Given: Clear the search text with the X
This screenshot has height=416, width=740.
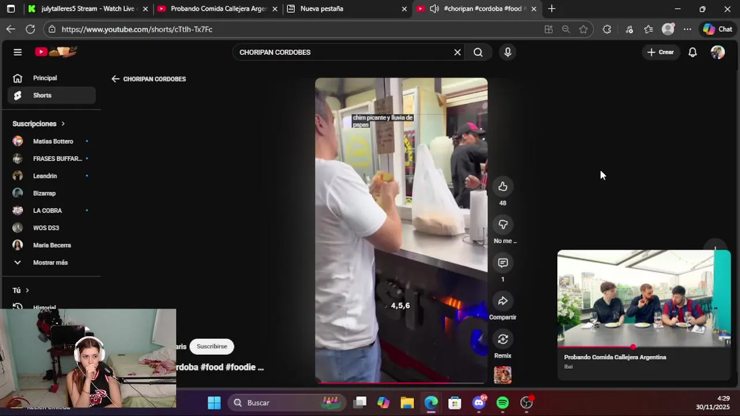Looking at the screenshot, I should pyautogui.click(x=457, y=52).
